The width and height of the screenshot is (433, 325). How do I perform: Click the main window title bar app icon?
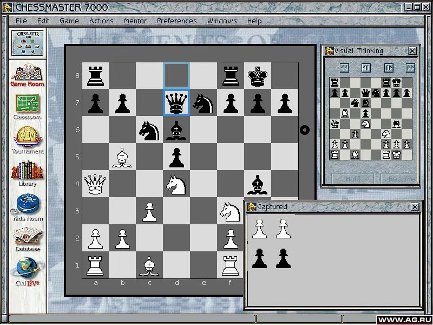7,8
